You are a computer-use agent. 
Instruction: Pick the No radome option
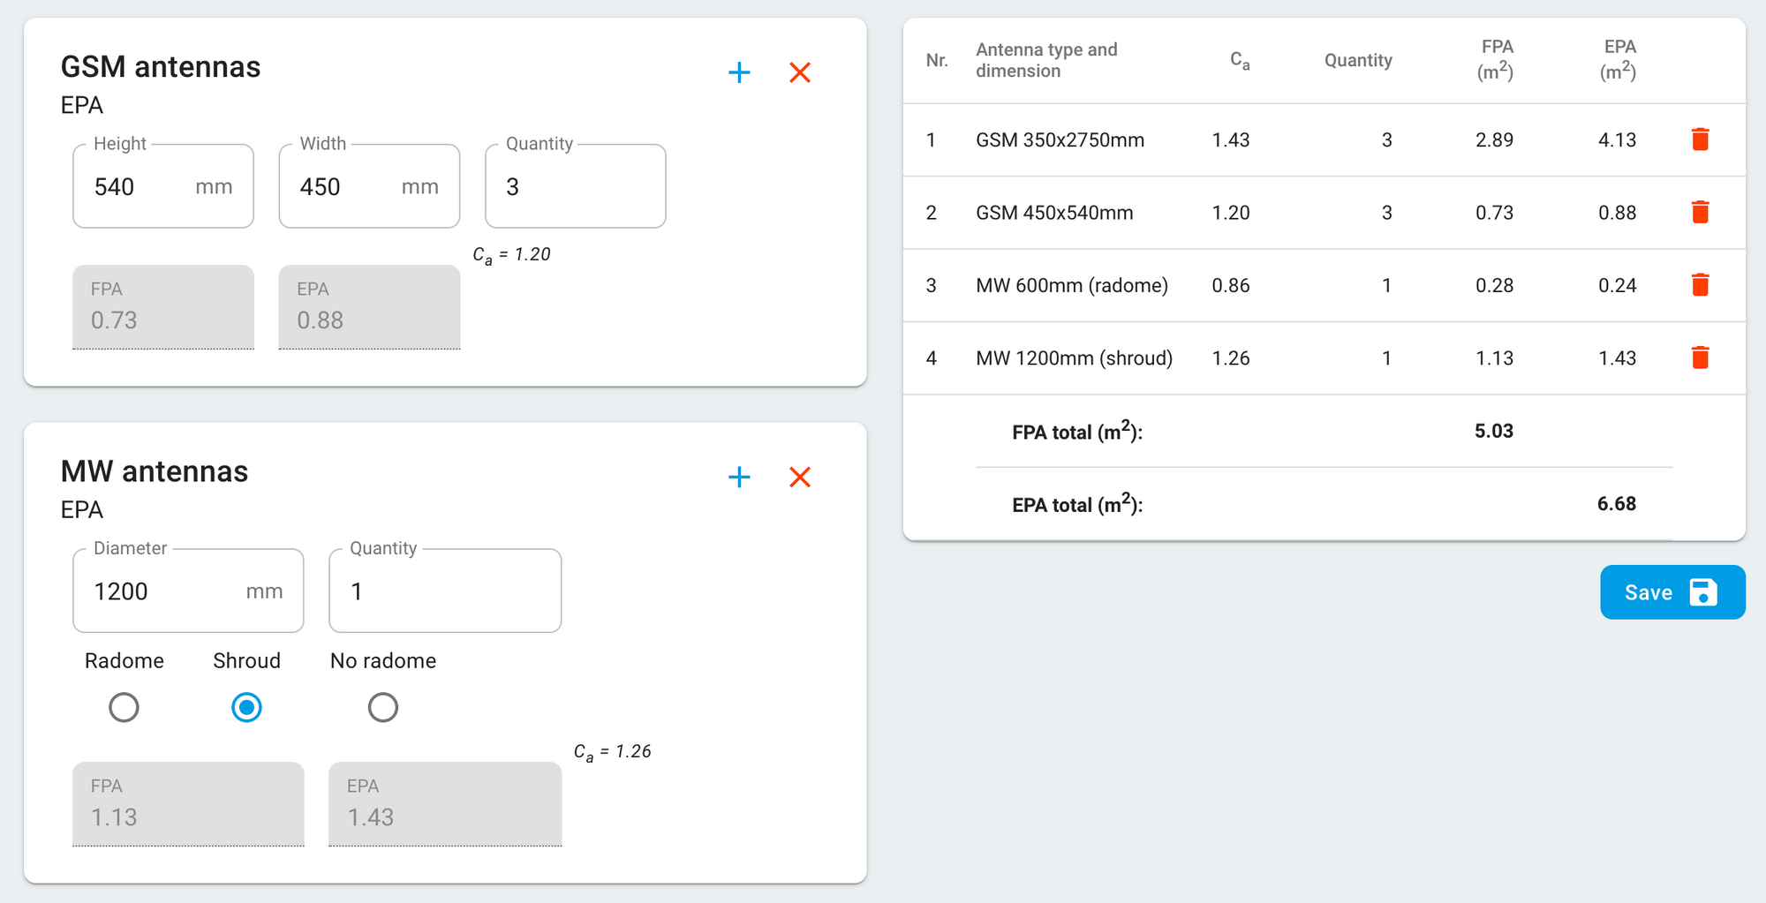click(382, 707)
